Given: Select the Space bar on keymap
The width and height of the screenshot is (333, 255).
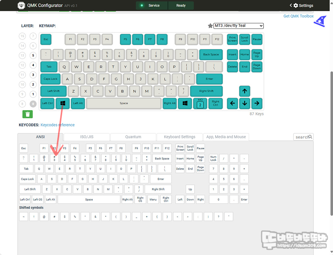Looking at the screenshot, I should (124, 103).
